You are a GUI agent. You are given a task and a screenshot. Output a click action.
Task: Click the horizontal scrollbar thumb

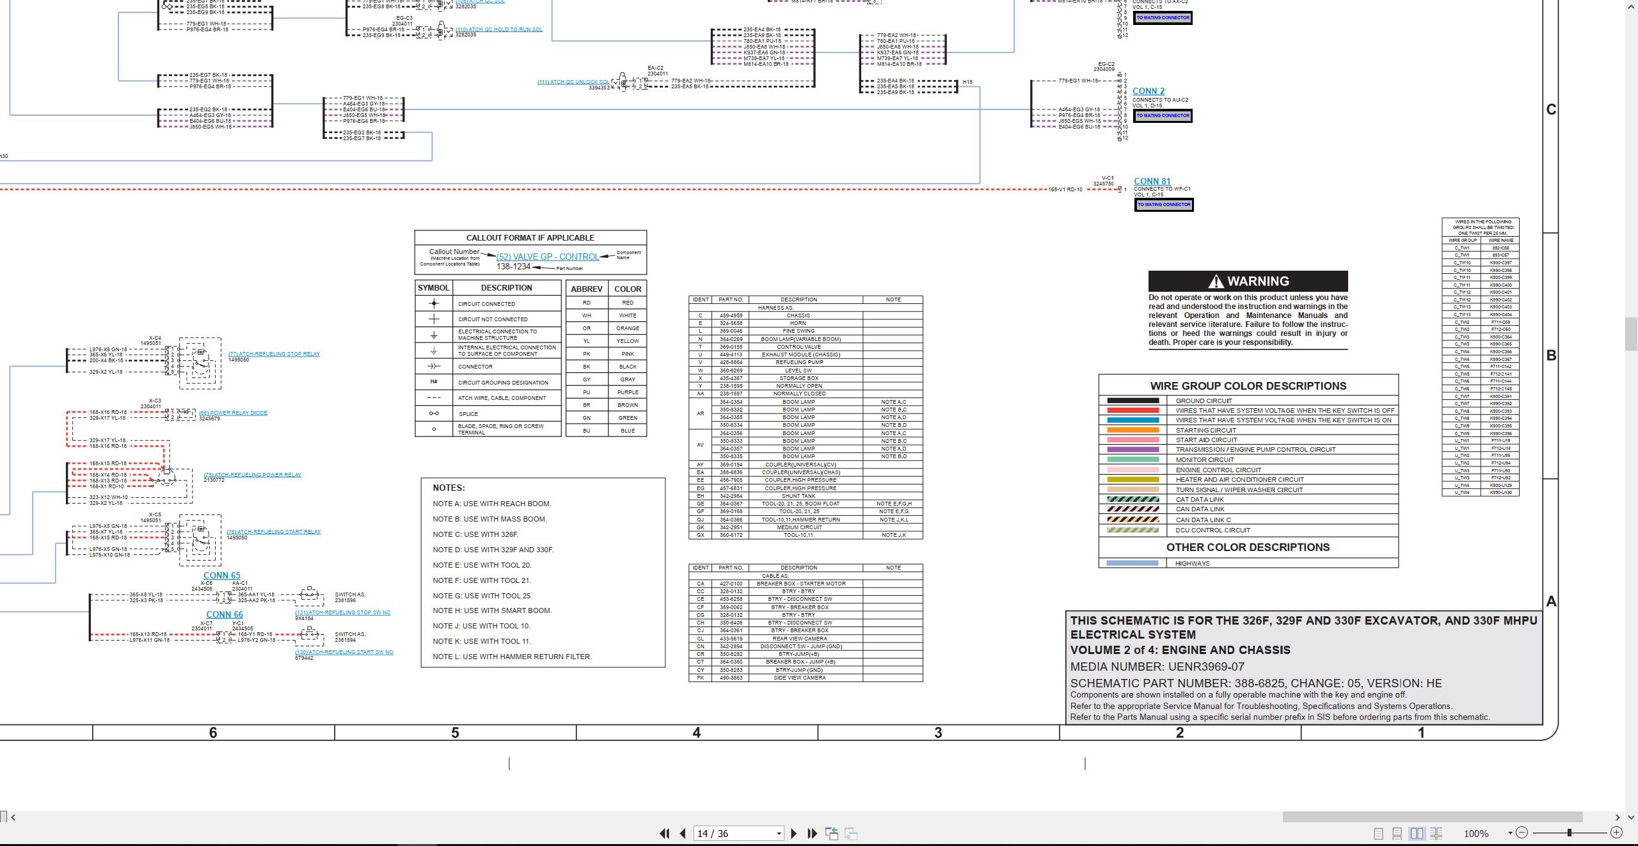1433,817
